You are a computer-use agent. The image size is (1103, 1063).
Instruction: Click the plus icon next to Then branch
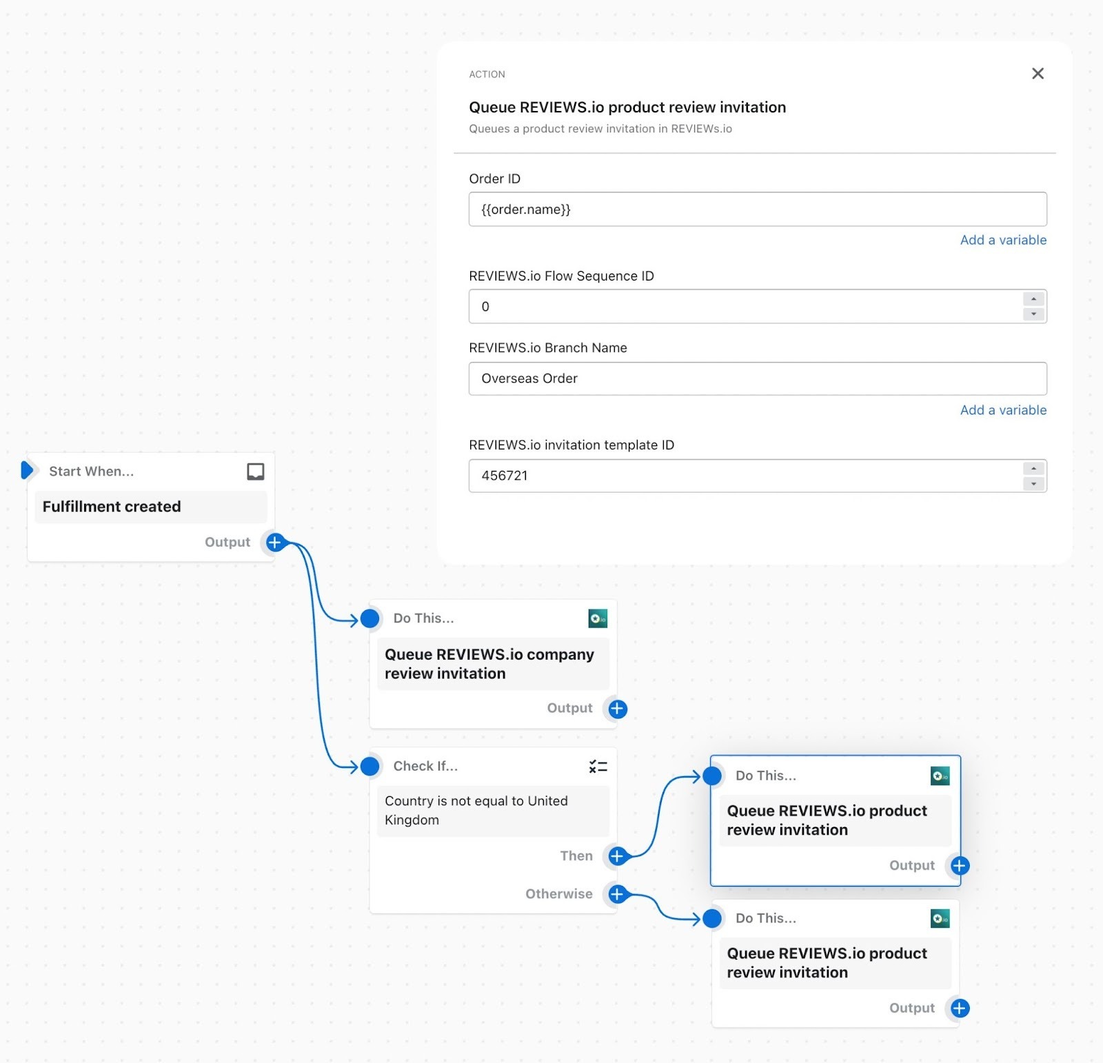point(616,856)
